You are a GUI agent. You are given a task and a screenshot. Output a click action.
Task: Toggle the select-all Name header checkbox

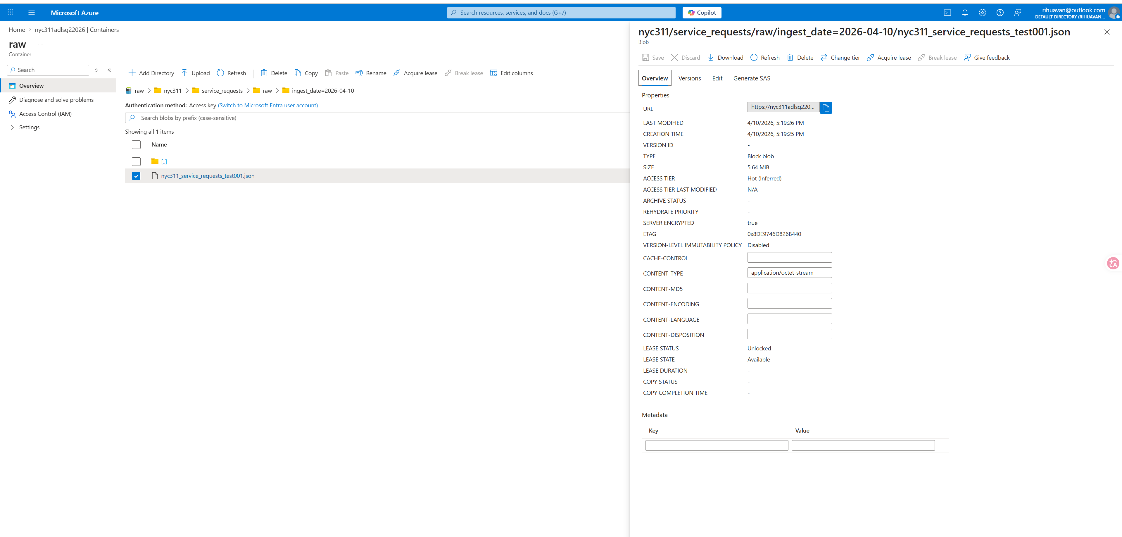point(136,145)
